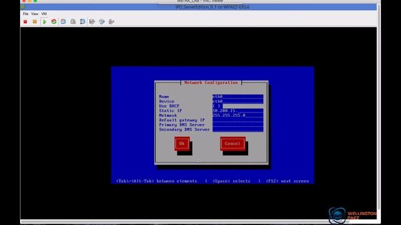The width and height of the screenshot is (401, 225).
Task: Click the Secondary DNS Server field
Action: (x=238, y=129)
